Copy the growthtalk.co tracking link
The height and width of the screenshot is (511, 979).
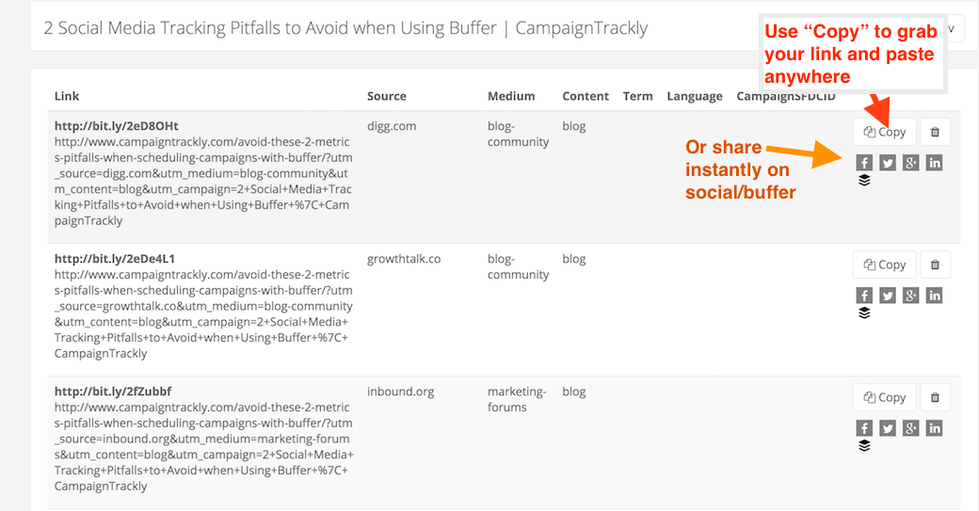tap(885, 264)
